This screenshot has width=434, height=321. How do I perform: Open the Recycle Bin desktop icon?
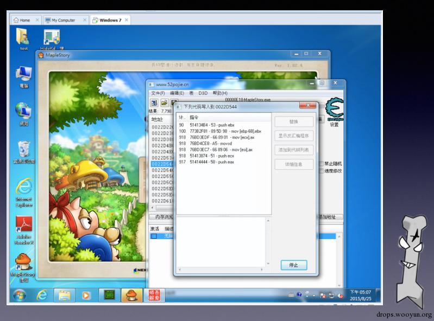click(x=24, y=150)
